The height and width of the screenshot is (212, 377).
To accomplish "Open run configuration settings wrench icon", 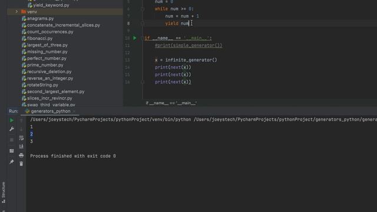I will point(12,129).
